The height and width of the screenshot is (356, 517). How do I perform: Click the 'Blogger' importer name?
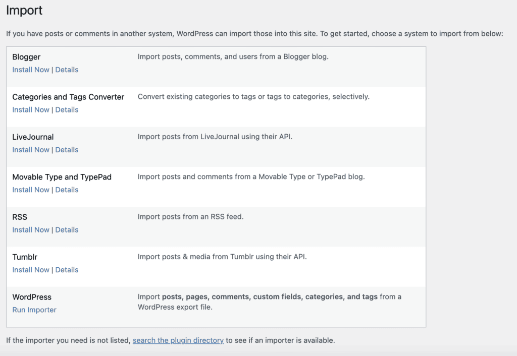point(26,57)
